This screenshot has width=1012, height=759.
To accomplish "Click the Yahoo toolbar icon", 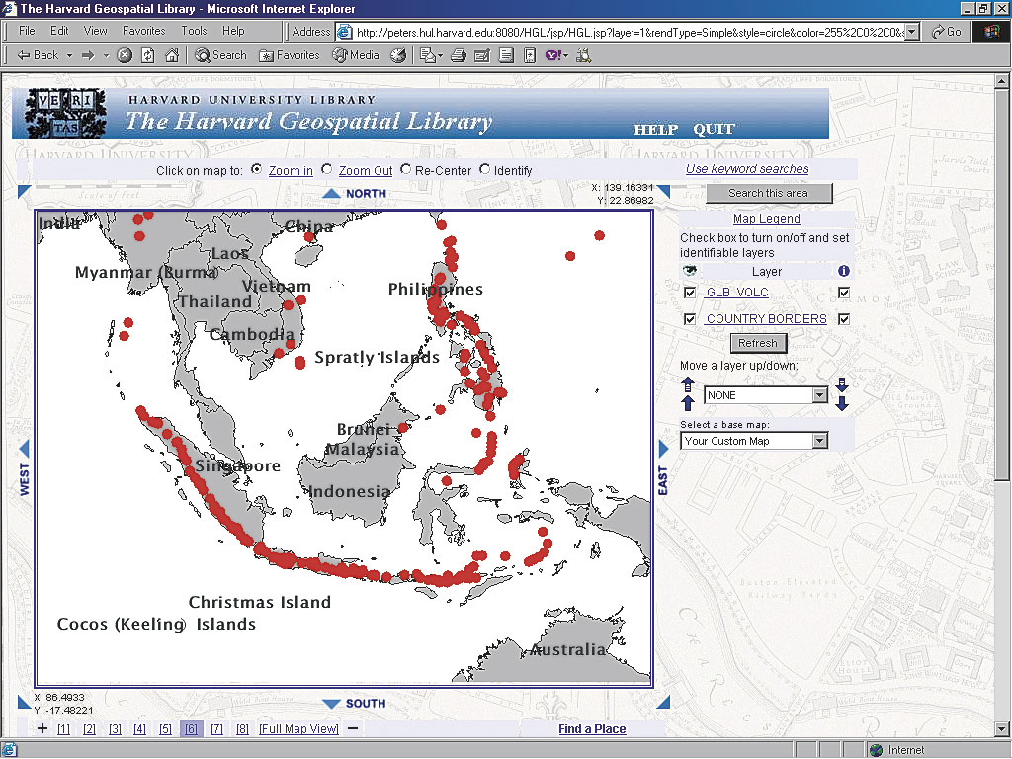I will point(553,55).
